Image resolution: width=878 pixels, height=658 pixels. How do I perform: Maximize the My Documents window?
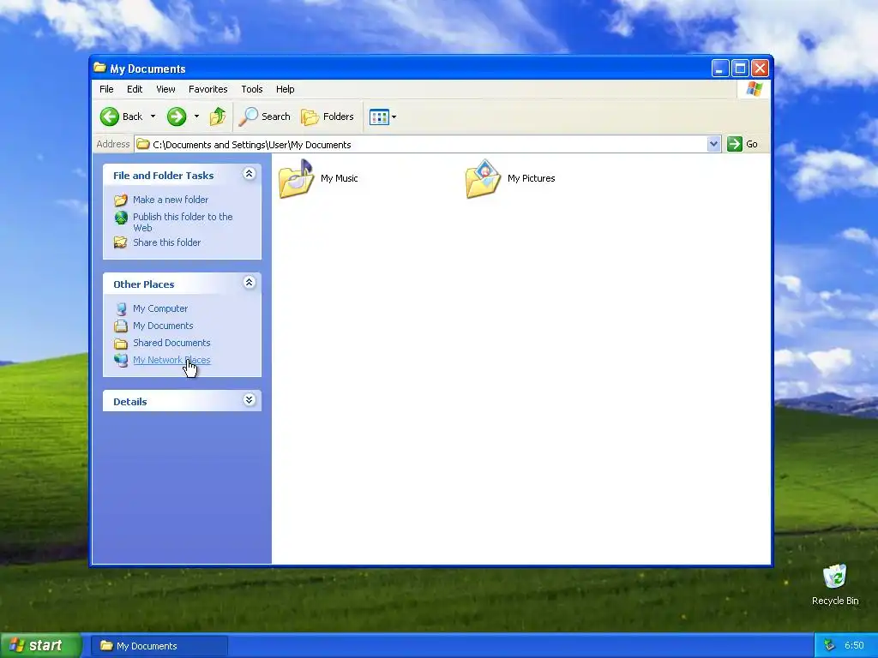tap(740, 69)
